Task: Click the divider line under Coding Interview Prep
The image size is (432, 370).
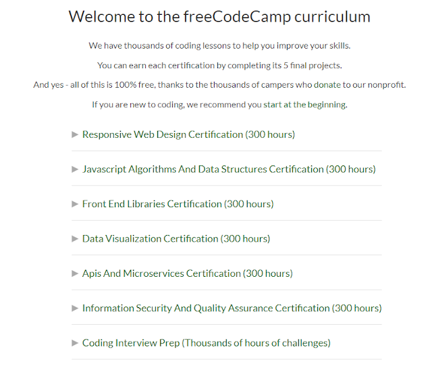Action: click(x=227, y=359)
